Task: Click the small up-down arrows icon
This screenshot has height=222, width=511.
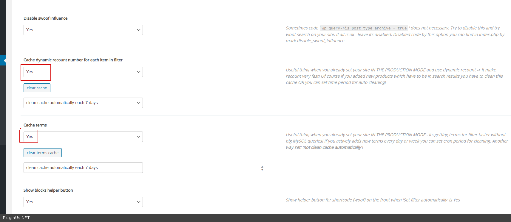Action: point(262,168)
